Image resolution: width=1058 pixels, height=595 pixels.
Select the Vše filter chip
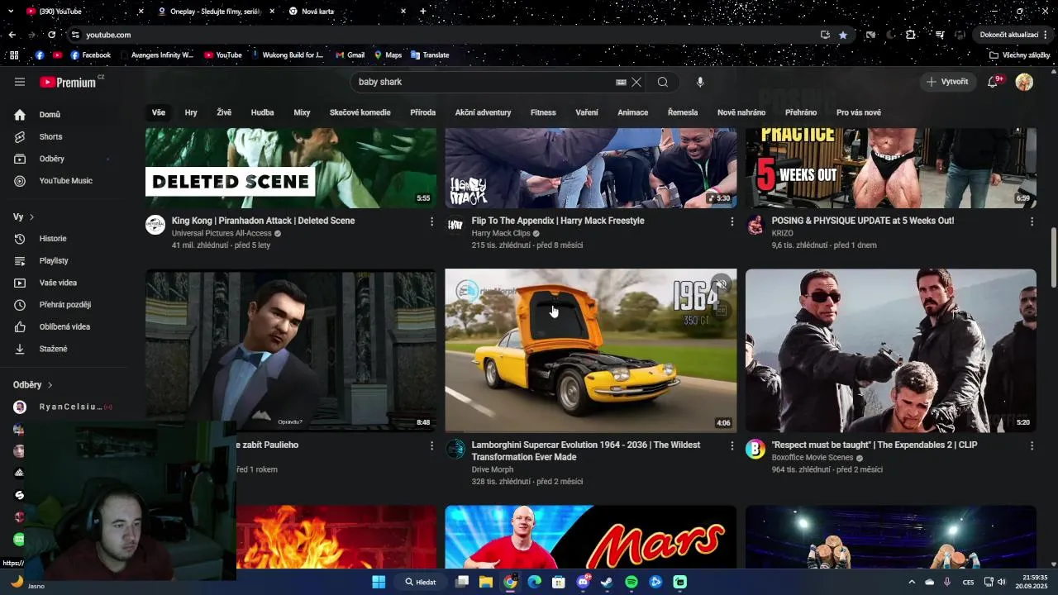(158, 112)
